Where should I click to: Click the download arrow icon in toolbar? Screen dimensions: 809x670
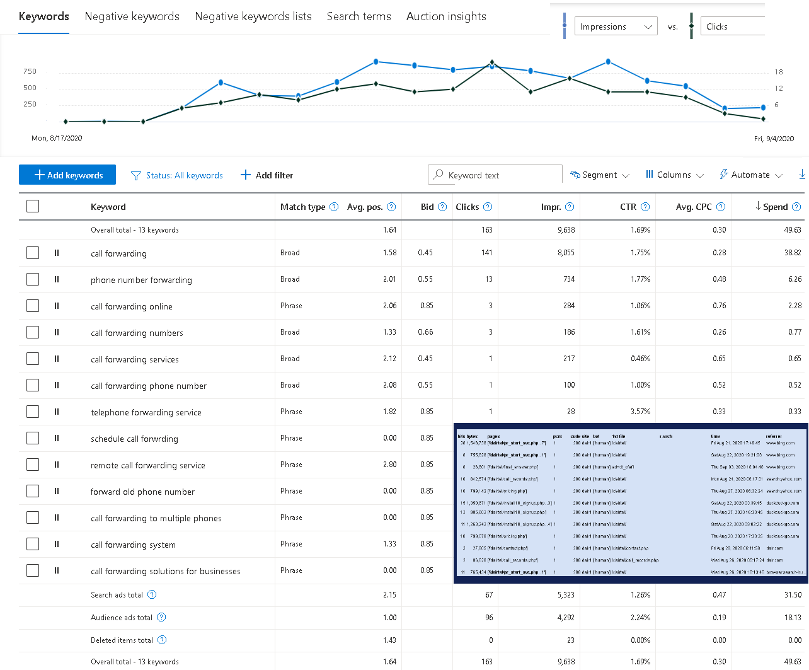click(x=801, y=175)
